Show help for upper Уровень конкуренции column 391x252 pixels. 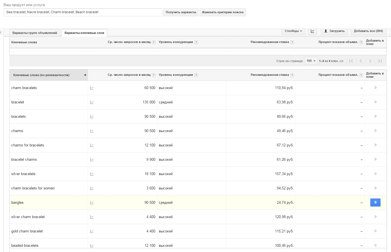coord(196,42)
